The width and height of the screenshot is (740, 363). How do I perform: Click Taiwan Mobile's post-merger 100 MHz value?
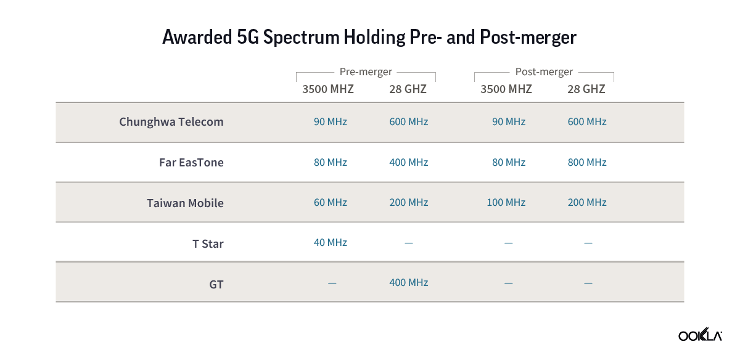(506, 203)
